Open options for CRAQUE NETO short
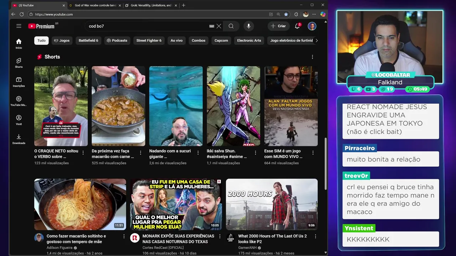Screen dimensions: 456x256 pos(83,153)
